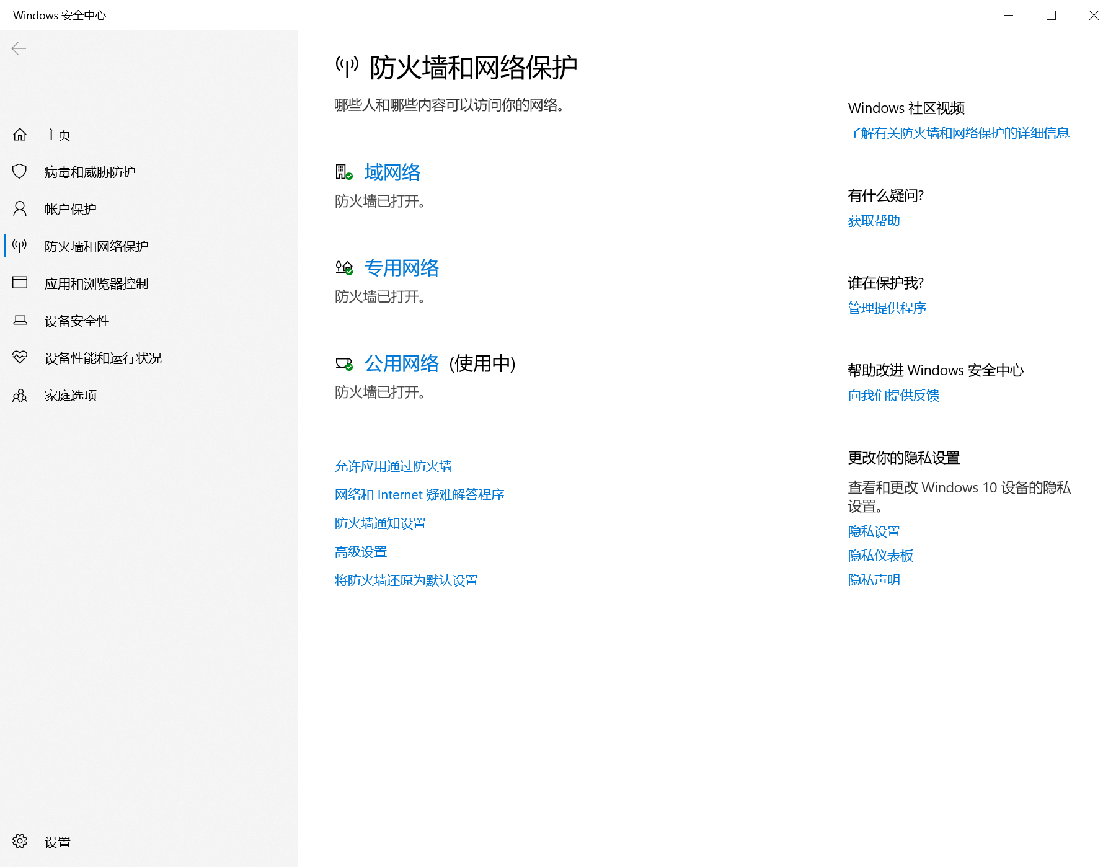Open 网络和 Internet 疑难解答程序
This screenshot has width=1116, height=867.
pyautogui.click(x=419, y=495)
